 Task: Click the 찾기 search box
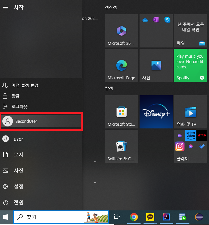tap(61, 217)
